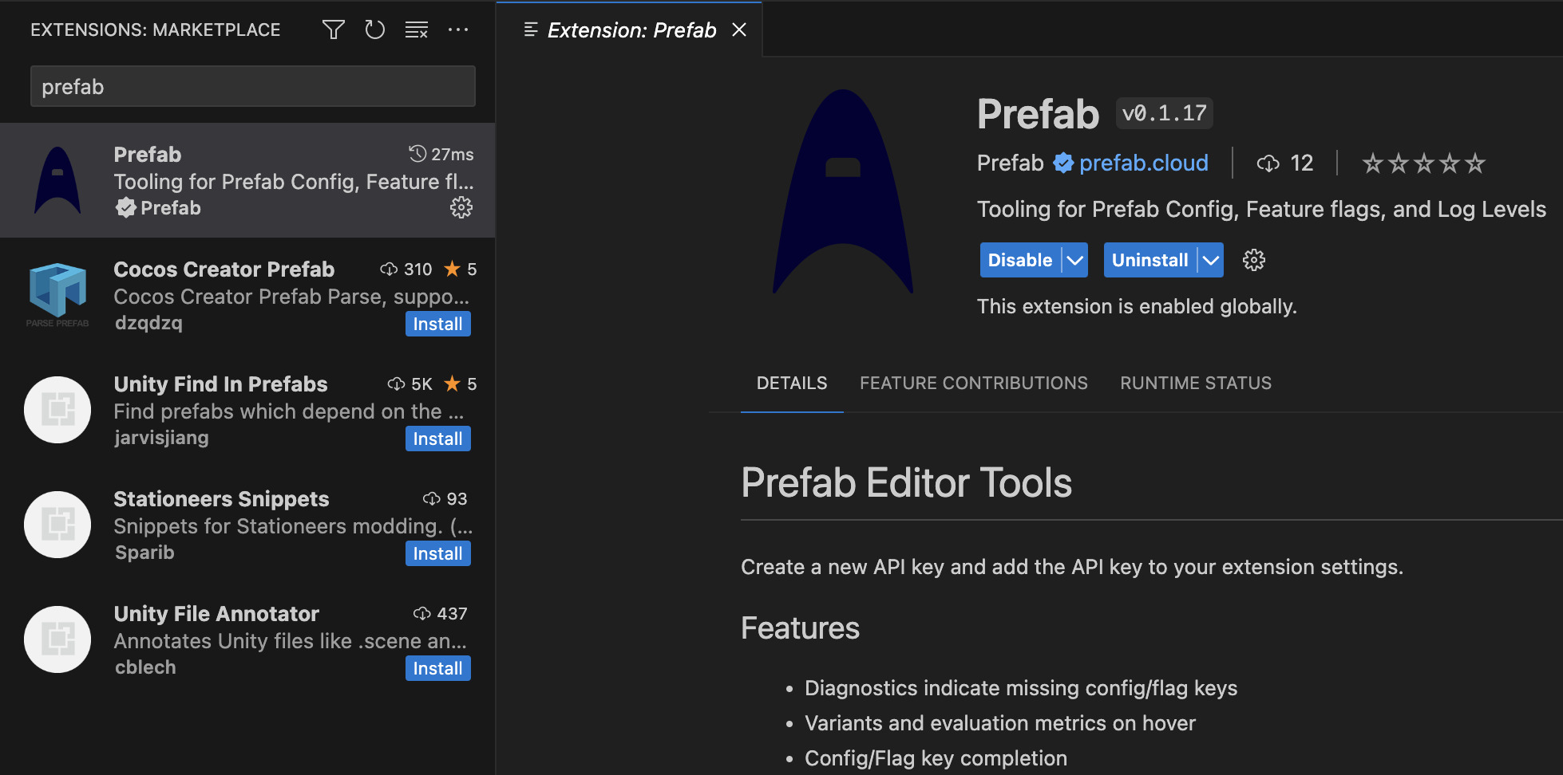1563x775 pixels.
Task: Refresh the extensions marketplace list
Action: pos(374,30)
